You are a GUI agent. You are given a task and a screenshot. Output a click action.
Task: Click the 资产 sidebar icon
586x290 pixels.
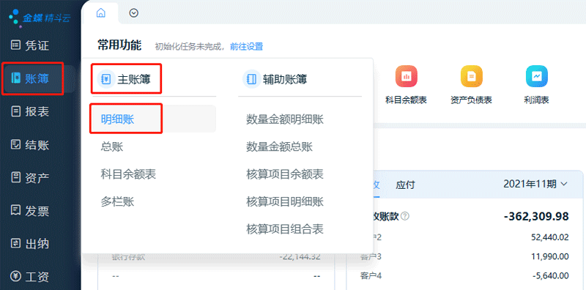tap(15, 177)
